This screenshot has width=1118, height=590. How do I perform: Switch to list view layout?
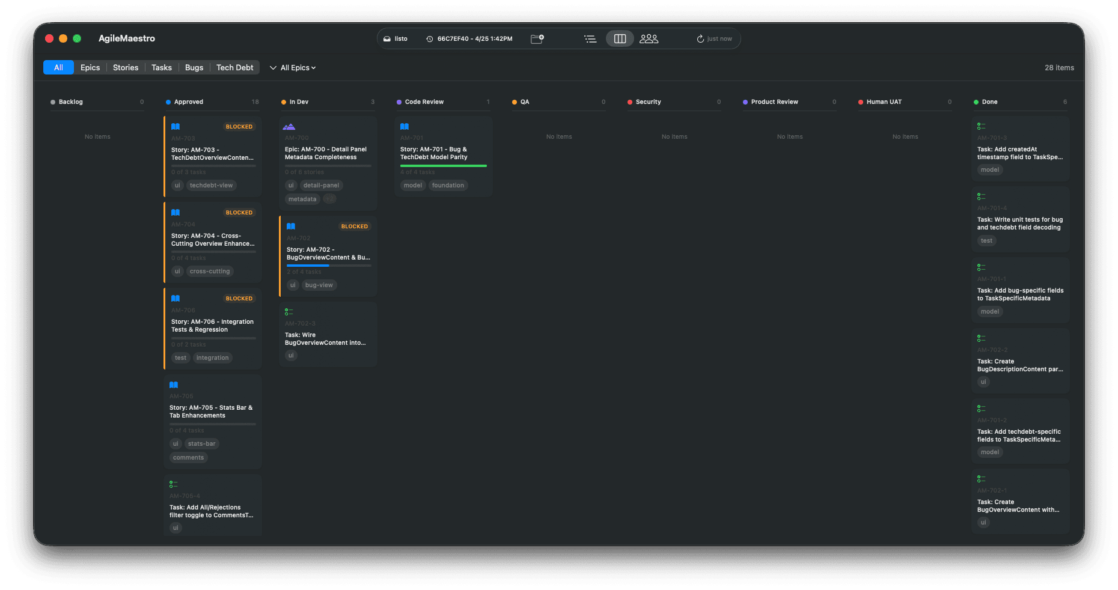[x=590, y=38]
